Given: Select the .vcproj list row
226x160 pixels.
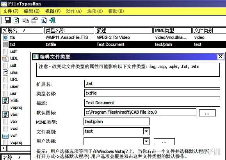Looking at the screenshot, I should tap(16, 142).
